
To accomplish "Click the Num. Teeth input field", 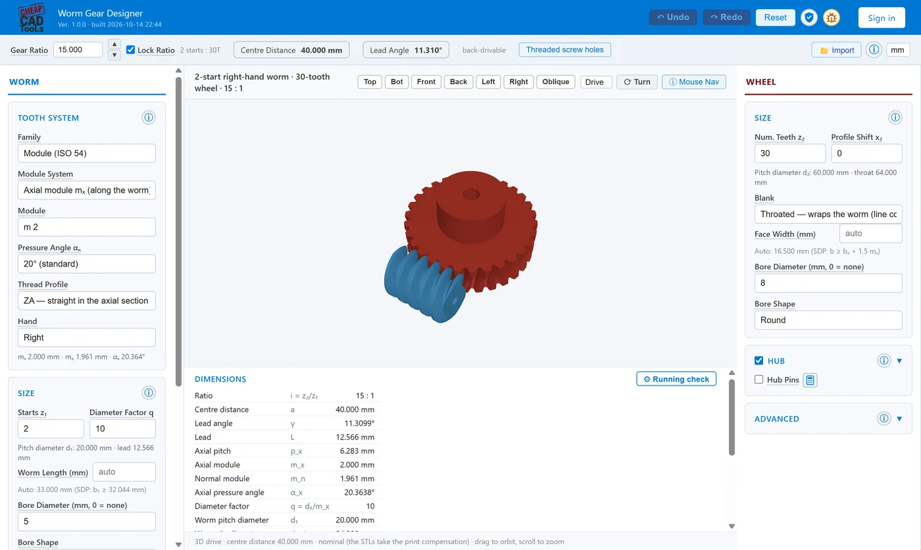I will [790, 153].
